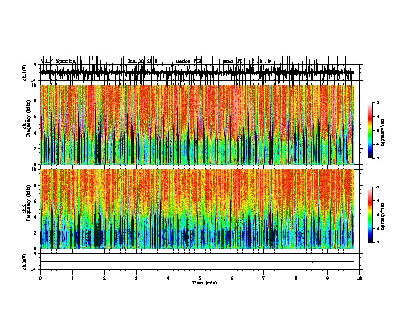Click the '4' minute tick on the time axis

[x=168, y=278]
